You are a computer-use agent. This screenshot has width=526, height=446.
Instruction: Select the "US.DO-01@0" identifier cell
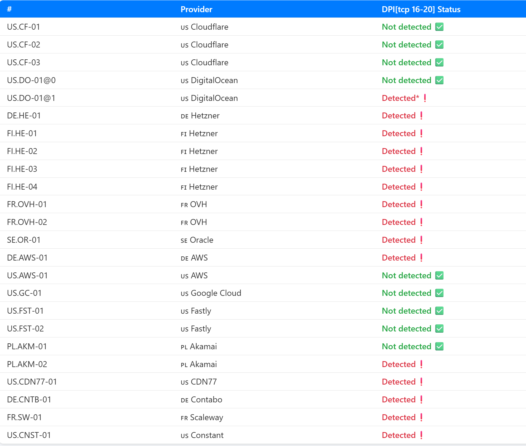[x=31, y=80]
